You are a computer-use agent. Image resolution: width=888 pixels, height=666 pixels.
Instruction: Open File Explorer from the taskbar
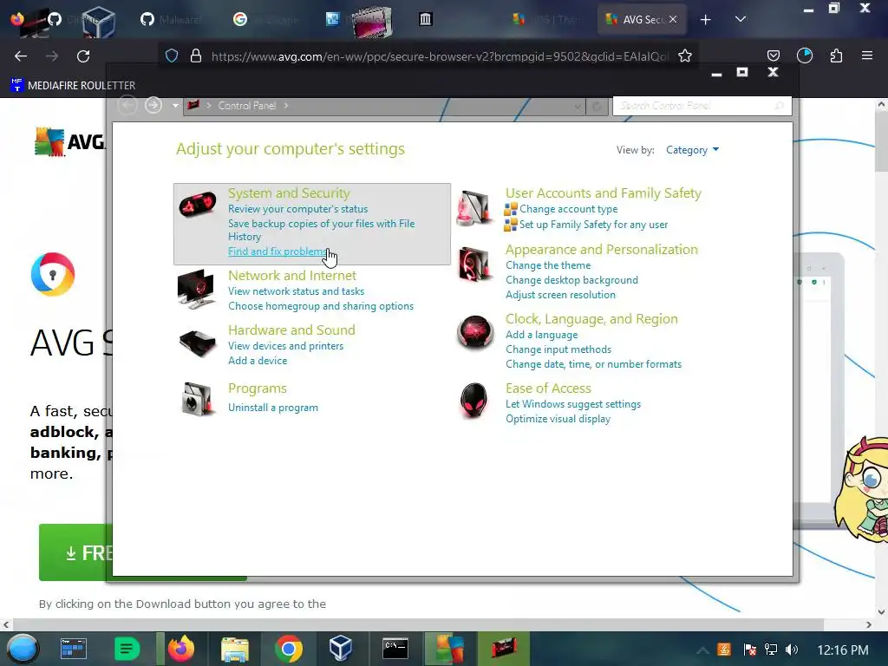coord(234,649)
